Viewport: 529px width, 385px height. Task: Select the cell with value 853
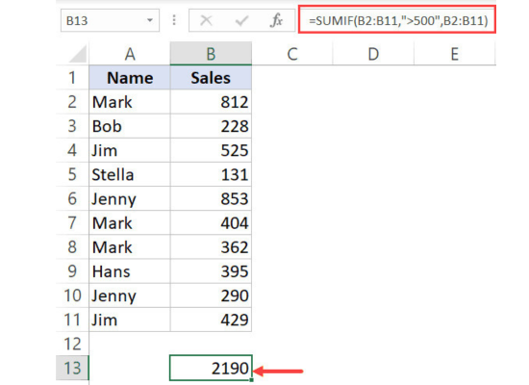(x=211, y=198)
